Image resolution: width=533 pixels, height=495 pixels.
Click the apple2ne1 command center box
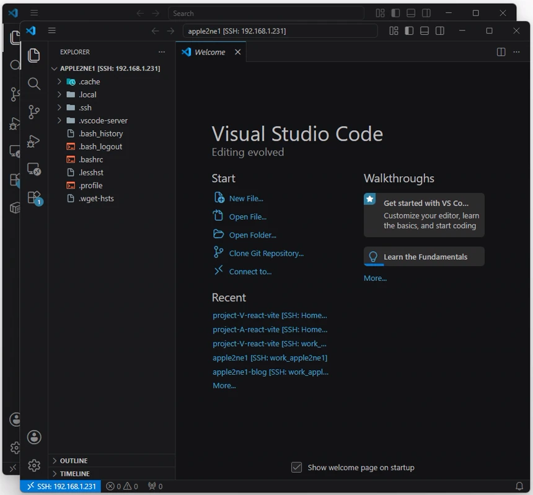tap(280, 31)
